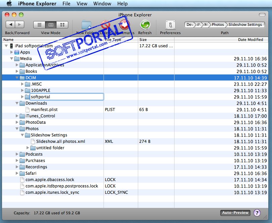Select the Media folder icon

(17, 59)
